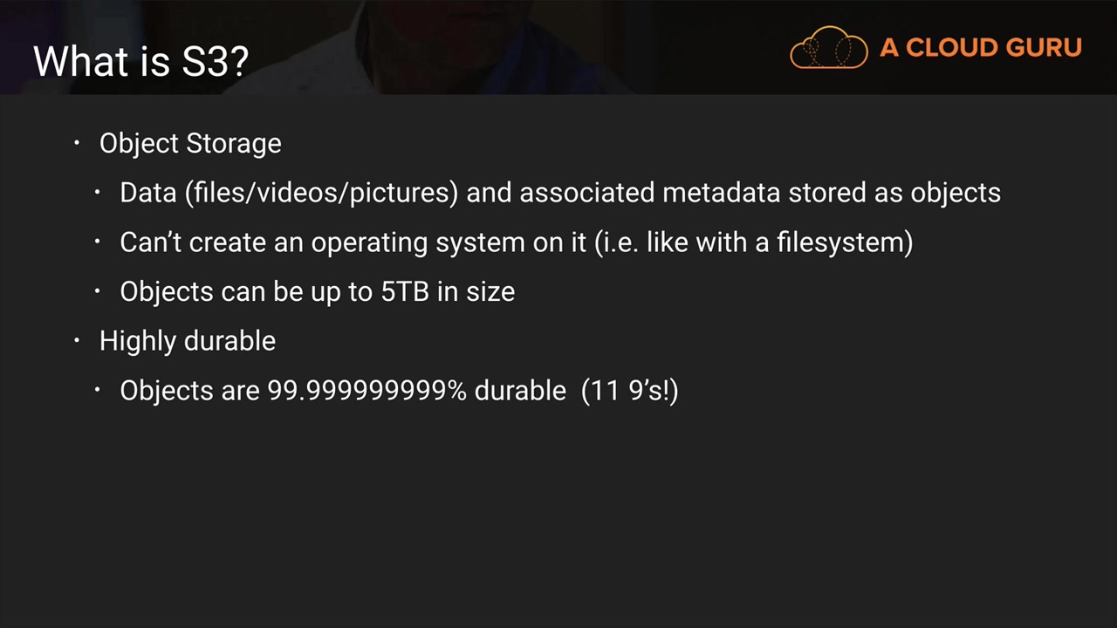Click the bullet before the "Data (files/videos/pictures)" line
The image size is (1117, 628).
[98, 192]
